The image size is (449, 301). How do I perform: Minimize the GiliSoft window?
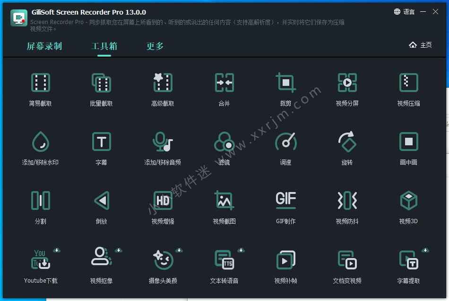point(423,12)
